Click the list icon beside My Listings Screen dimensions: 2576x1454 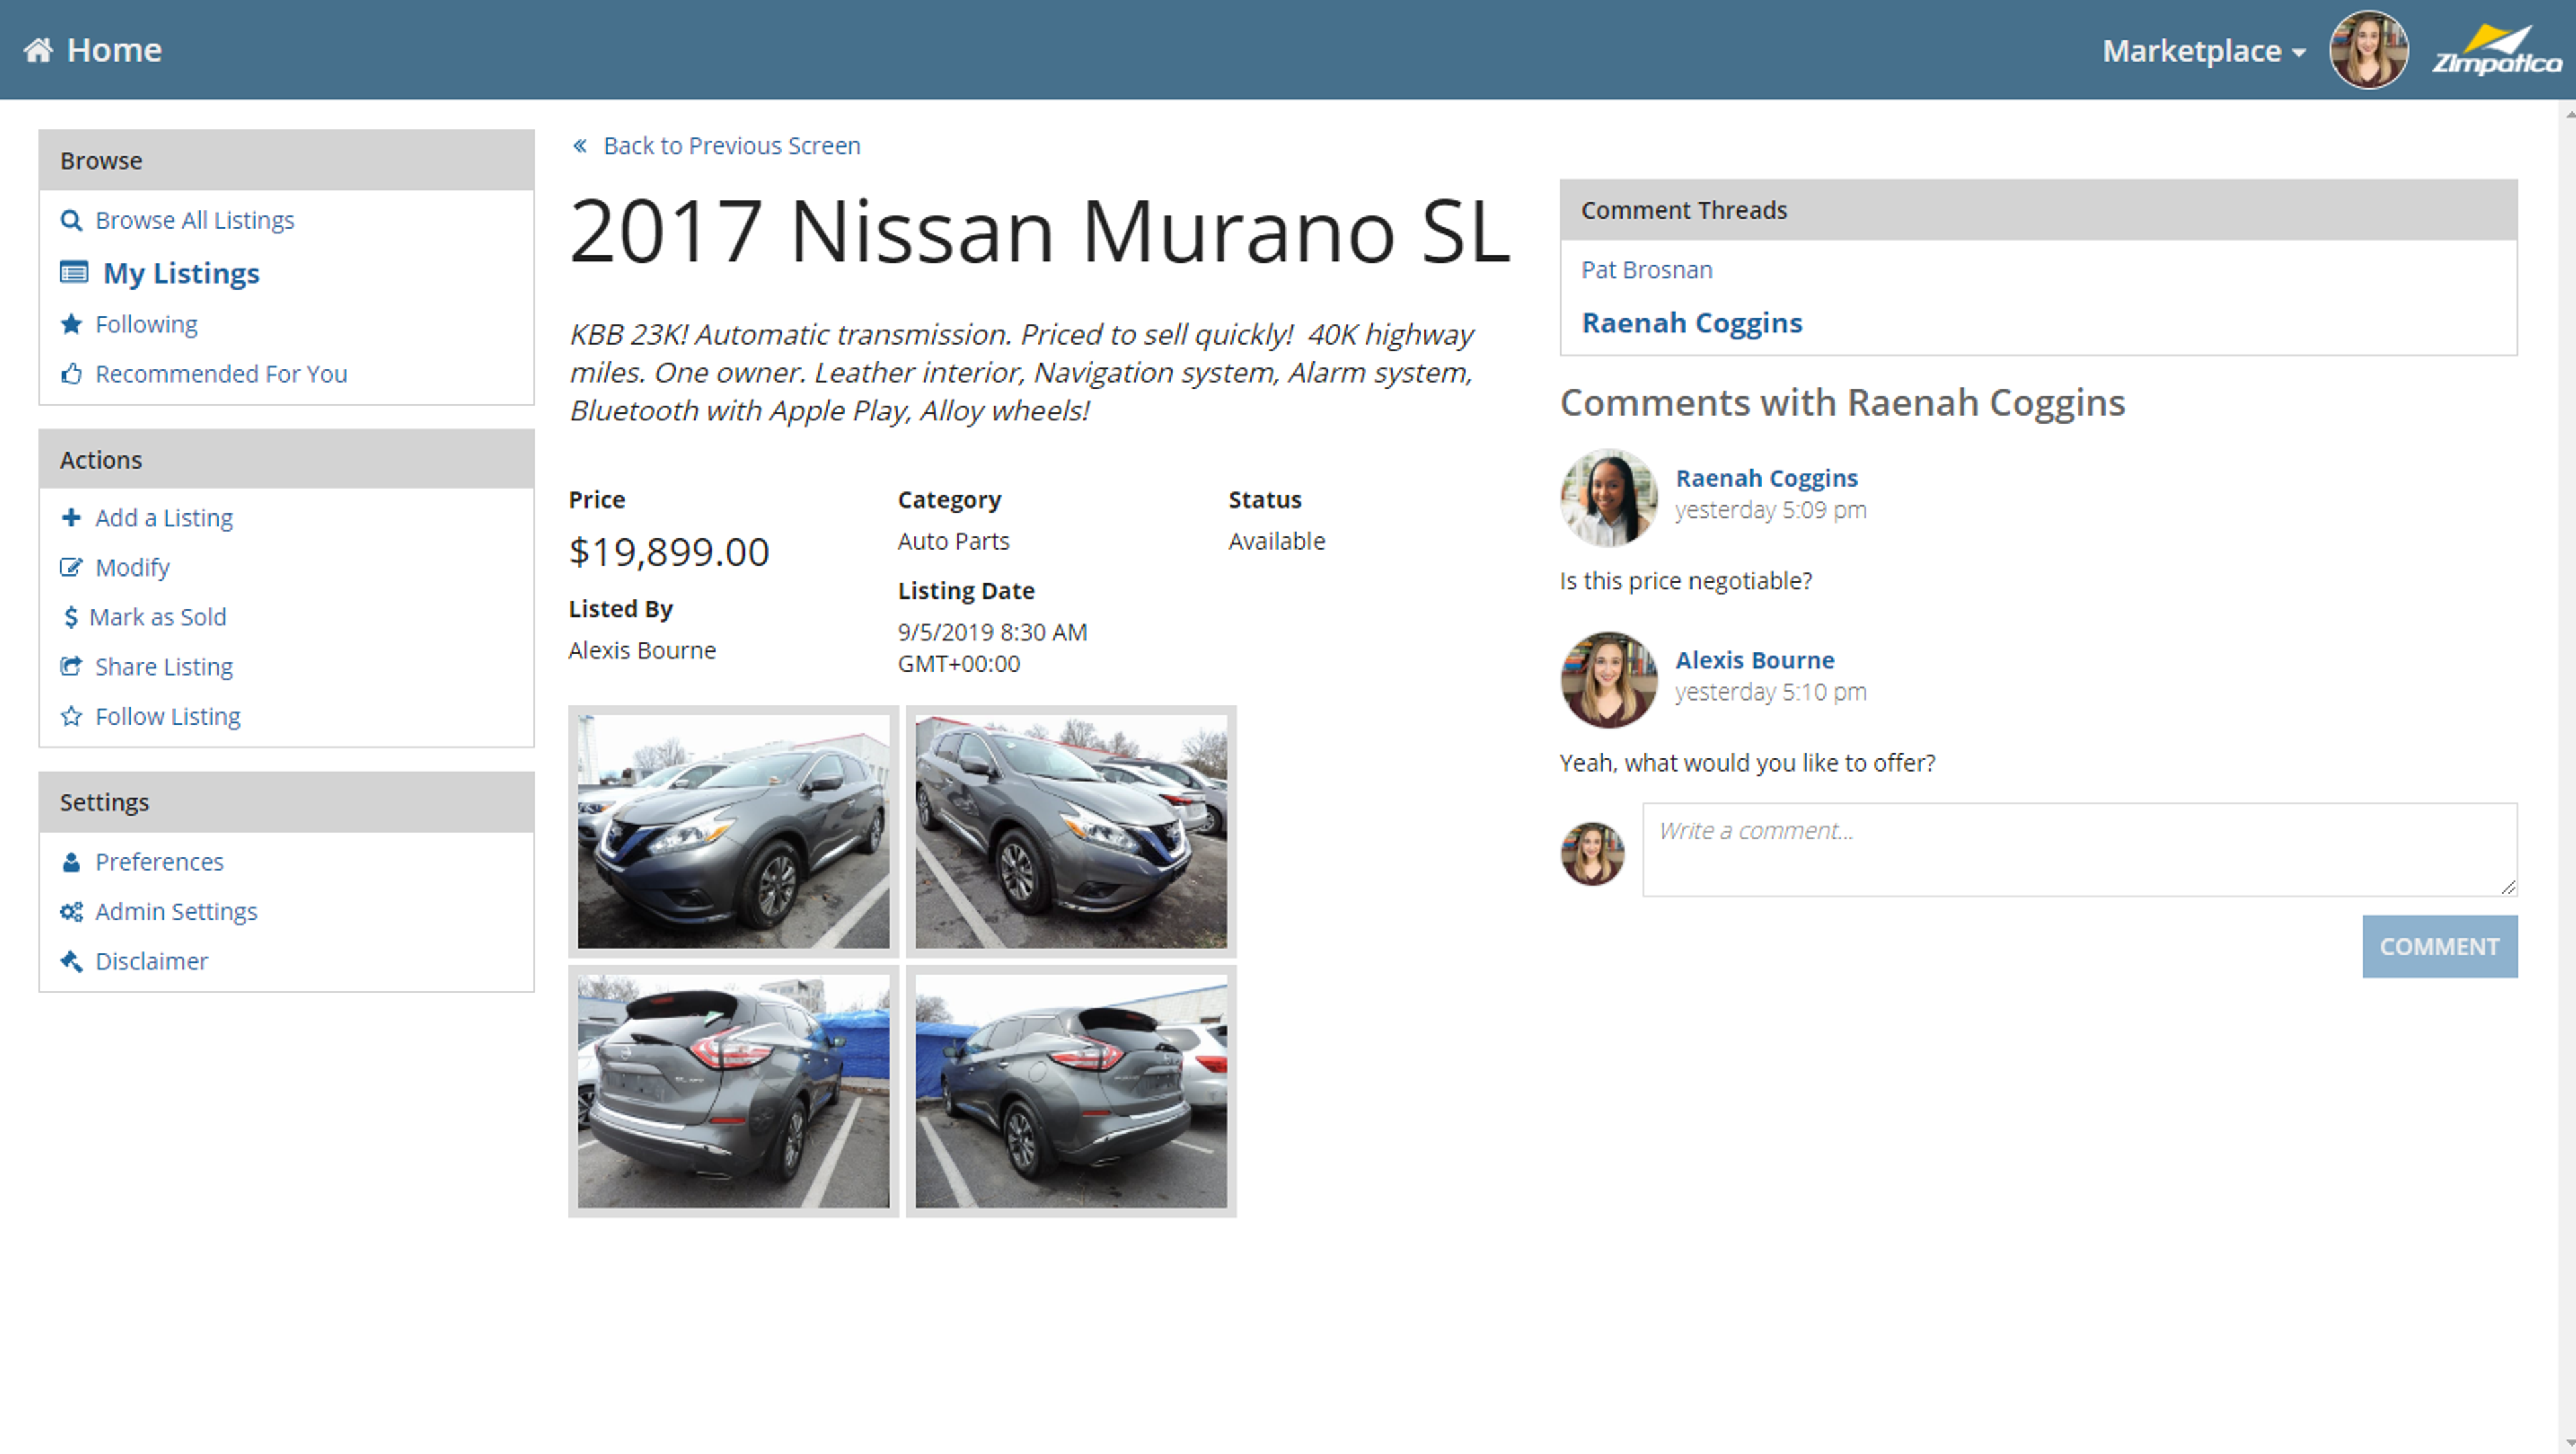pos(74,273)
